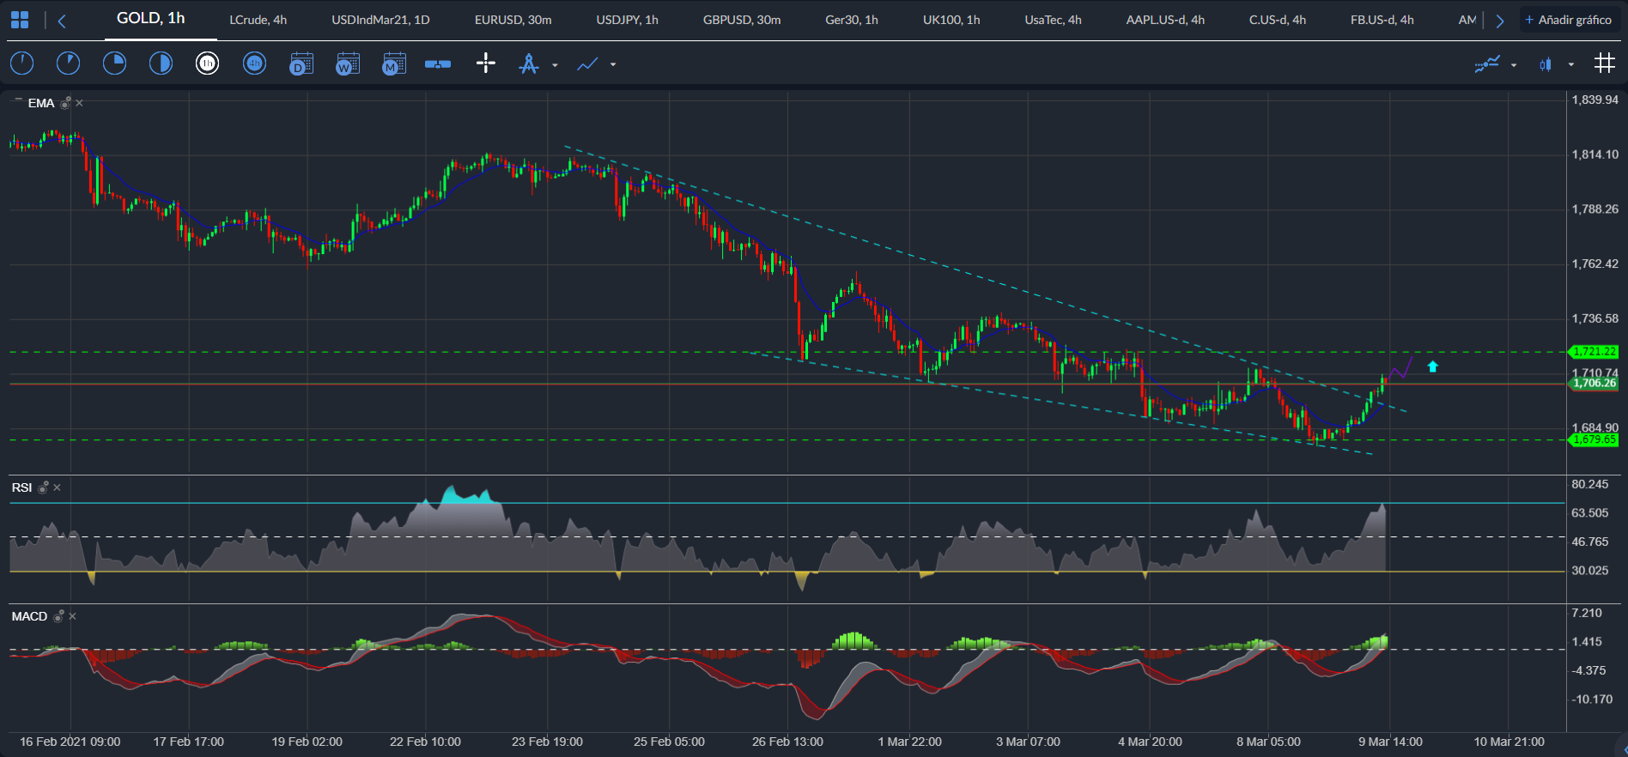Select the daily (D) calendar timeframe
The height and width of the screenshot is (757, 1628).
[301, 64]
